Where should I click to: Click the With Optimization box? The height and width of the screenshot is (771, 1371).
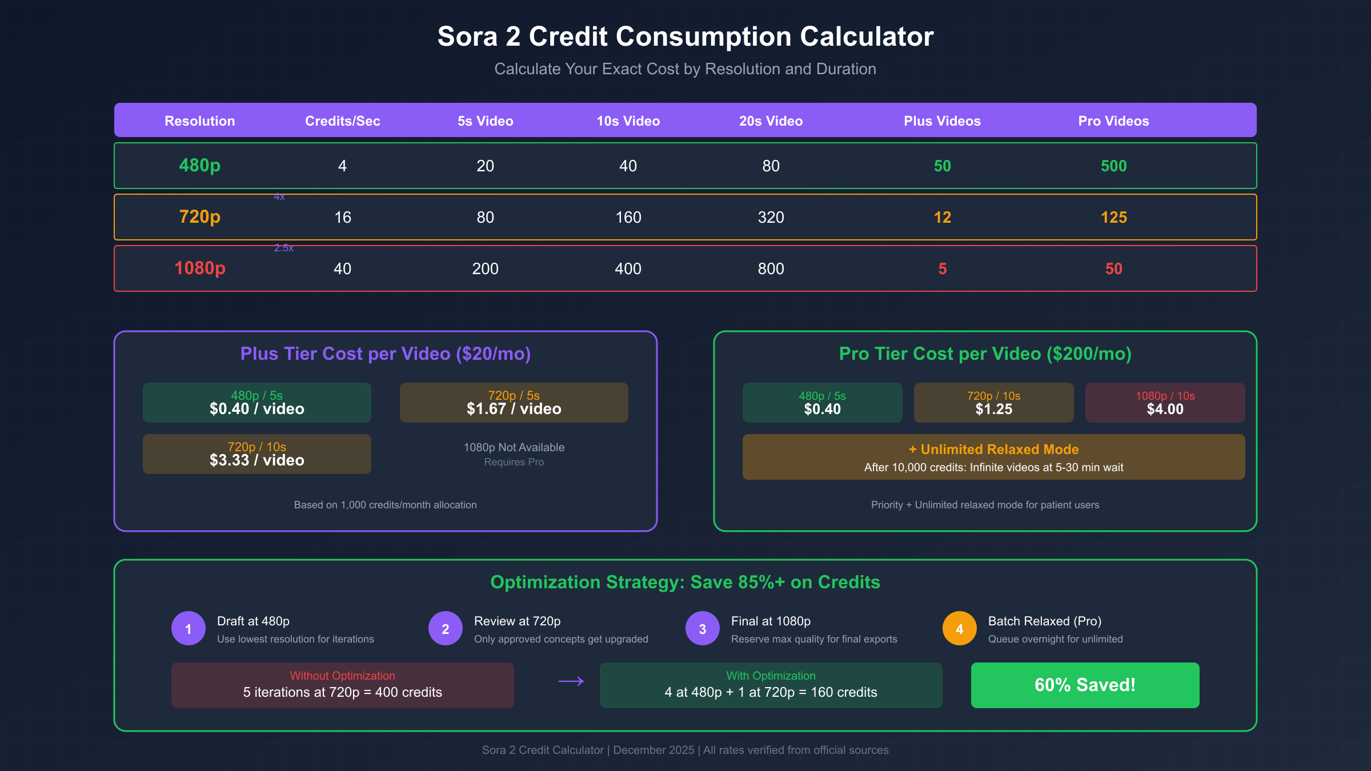(x=771, y=685)
